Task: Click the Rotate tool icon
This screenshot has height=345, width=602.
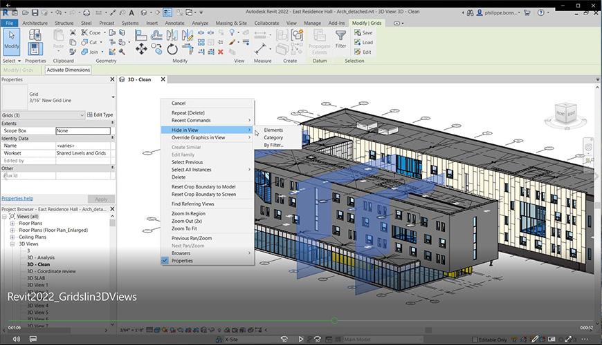Action: pyautogui.click(x=172, y=49)
